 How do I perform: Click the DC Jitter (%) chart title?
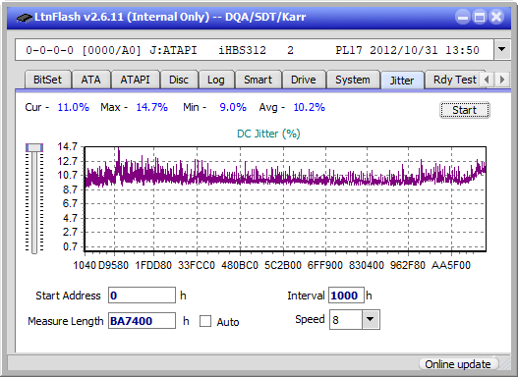[x=268, y=134]
